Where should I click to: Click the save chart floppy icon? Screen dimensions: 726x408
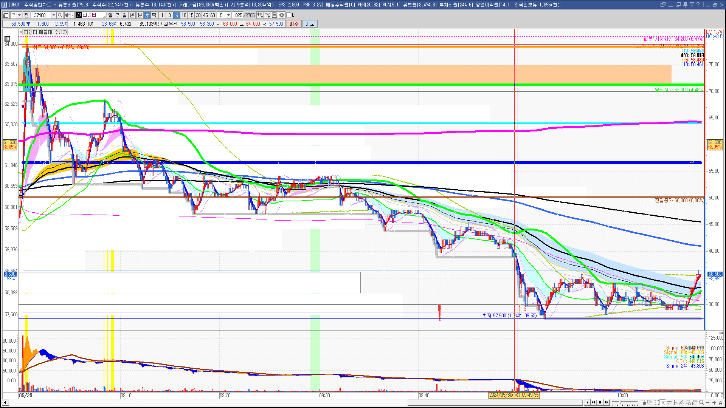(275, 15)
